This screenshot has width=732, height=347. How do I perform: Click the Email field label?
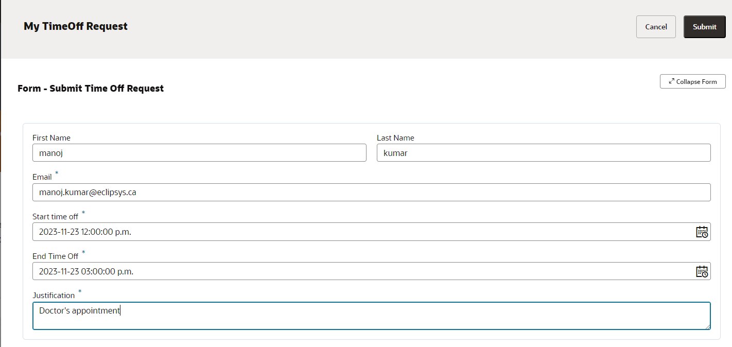[42, 177]
